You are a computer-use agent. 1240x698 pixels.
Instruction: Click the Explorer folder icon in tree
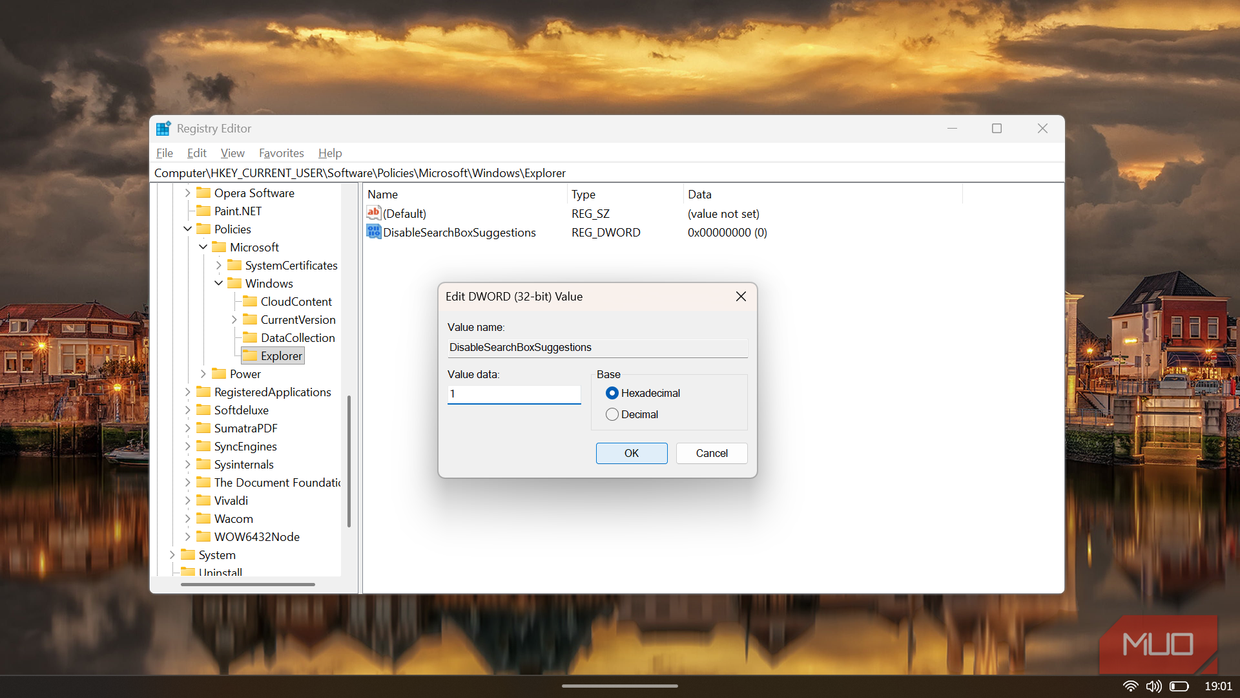click(x=250, y=355)
